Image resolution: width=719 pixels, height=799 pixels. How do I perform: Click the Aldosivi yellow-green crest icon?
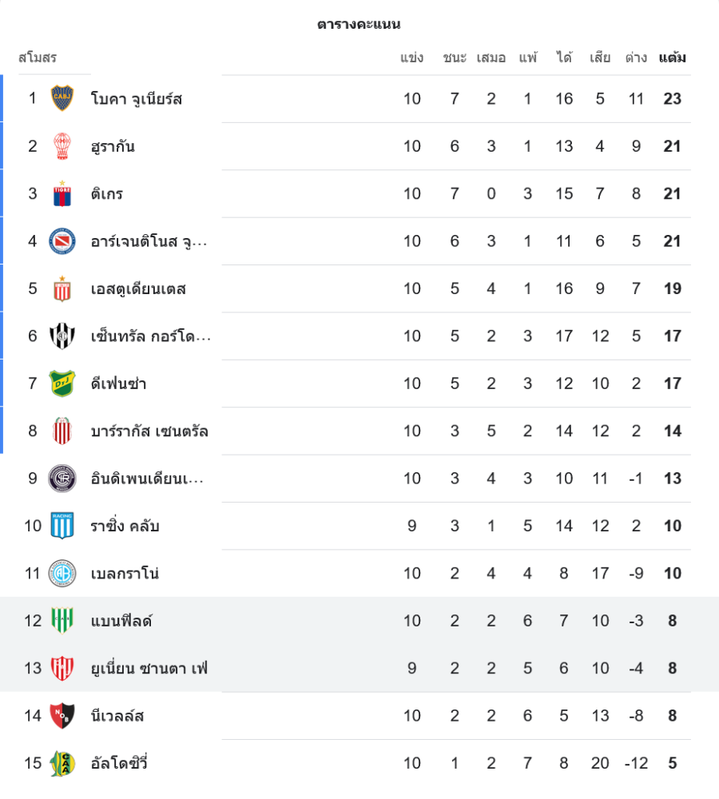pos(62,763)
